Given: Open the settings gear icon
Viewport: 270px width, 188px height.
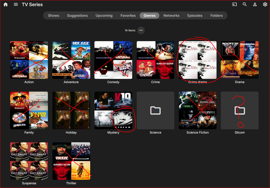Looking at the screenshot, I should tap(265, 5).
